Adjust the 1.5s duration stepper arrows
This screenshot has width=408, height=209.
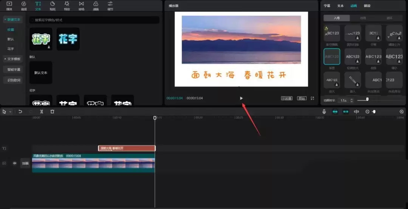[x=352, y=100]
